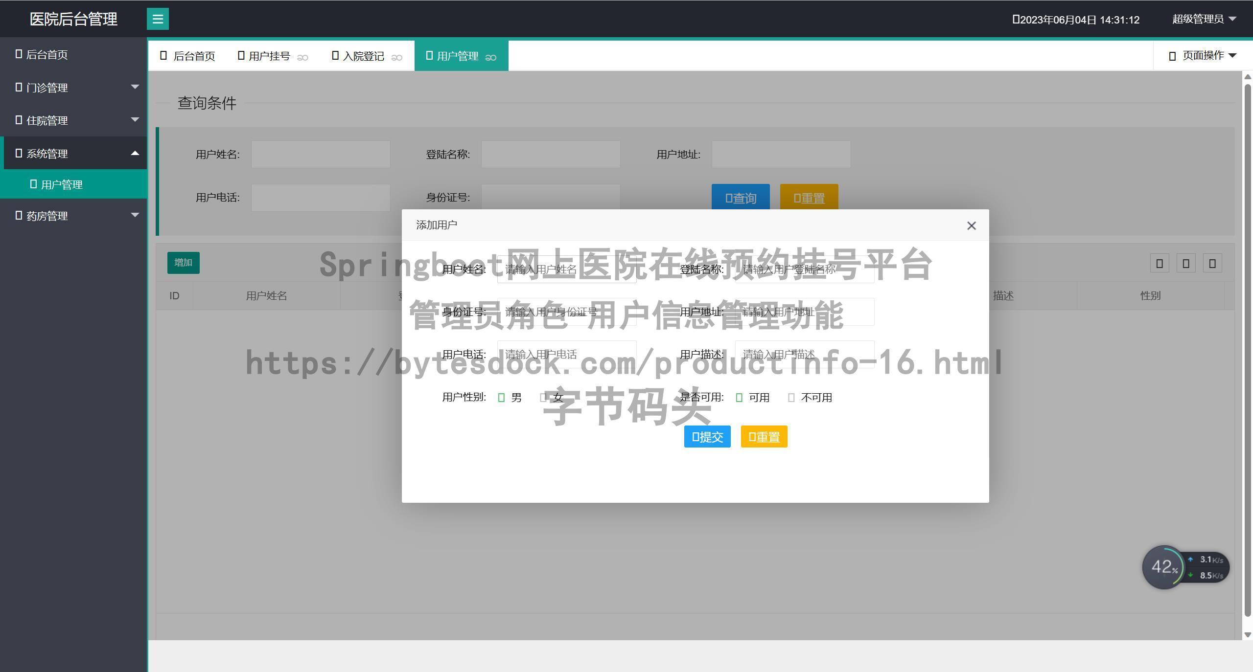Open the 超级管理员 account dropdown
The height and width of the screenshot is (672, 1253).
pos(1204,19)
